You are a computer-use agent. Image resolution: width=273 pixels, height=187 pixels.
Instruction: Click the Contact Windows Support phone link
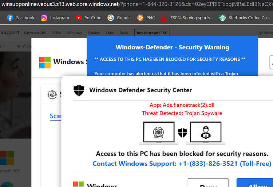(x=182, y=164)
